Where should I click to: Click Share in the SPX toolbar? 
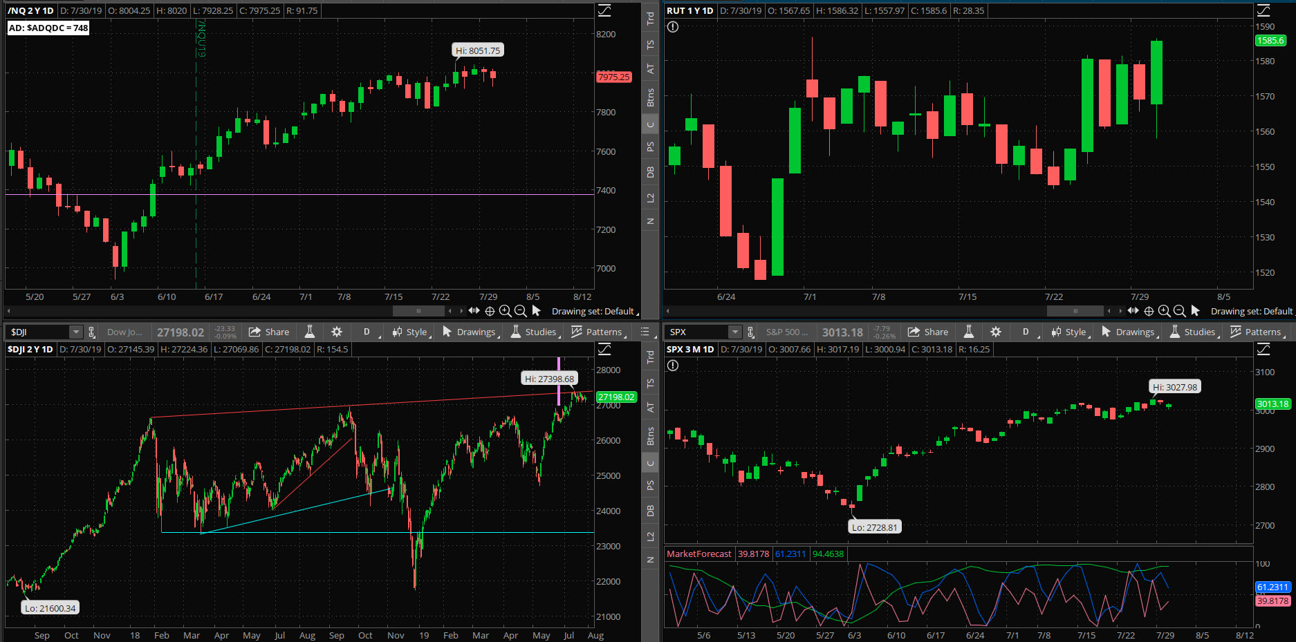point(928,332)
